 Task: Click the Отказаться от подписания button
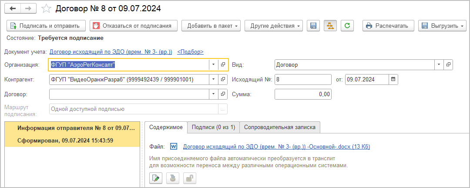[x=134, y=26]
